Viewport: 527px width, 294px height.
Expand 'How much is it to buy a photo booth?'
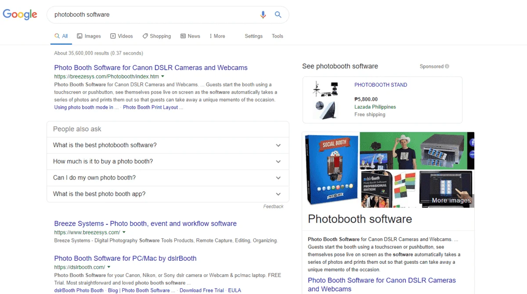pos(168,162)
